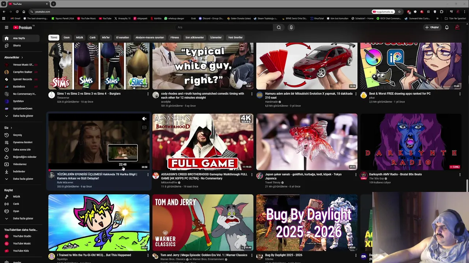
Task: Seek on the preview video progress bar
Action: pyautogui.click(x=99, y=170)
